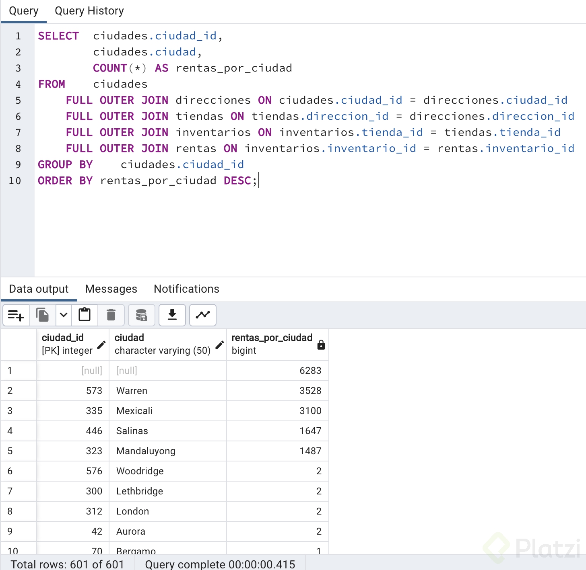586x570 pixels.
Task: Click the Aurora cell
Action: click(168, 531)
